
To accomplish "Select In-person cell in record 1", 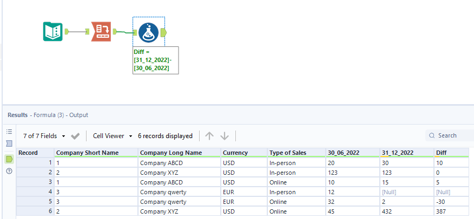I will click(297, 163).
